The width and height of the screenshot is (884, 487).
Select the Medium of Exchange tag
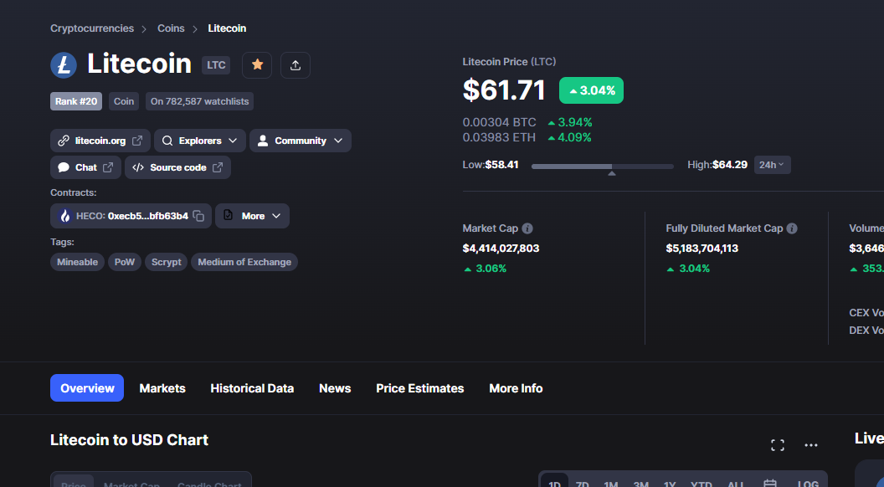coord(244,262)
